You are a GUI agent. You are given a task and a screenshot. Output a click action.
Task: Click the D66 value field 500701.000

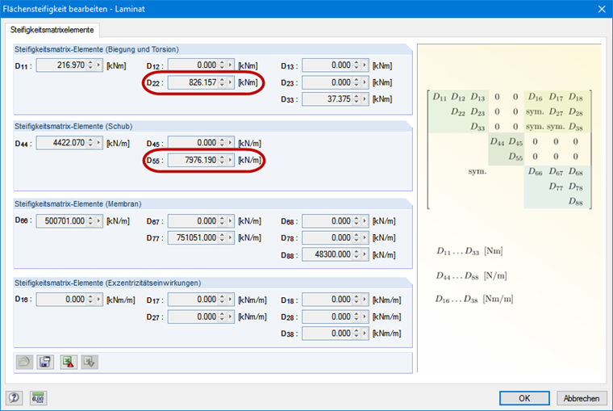click(61, 221)
